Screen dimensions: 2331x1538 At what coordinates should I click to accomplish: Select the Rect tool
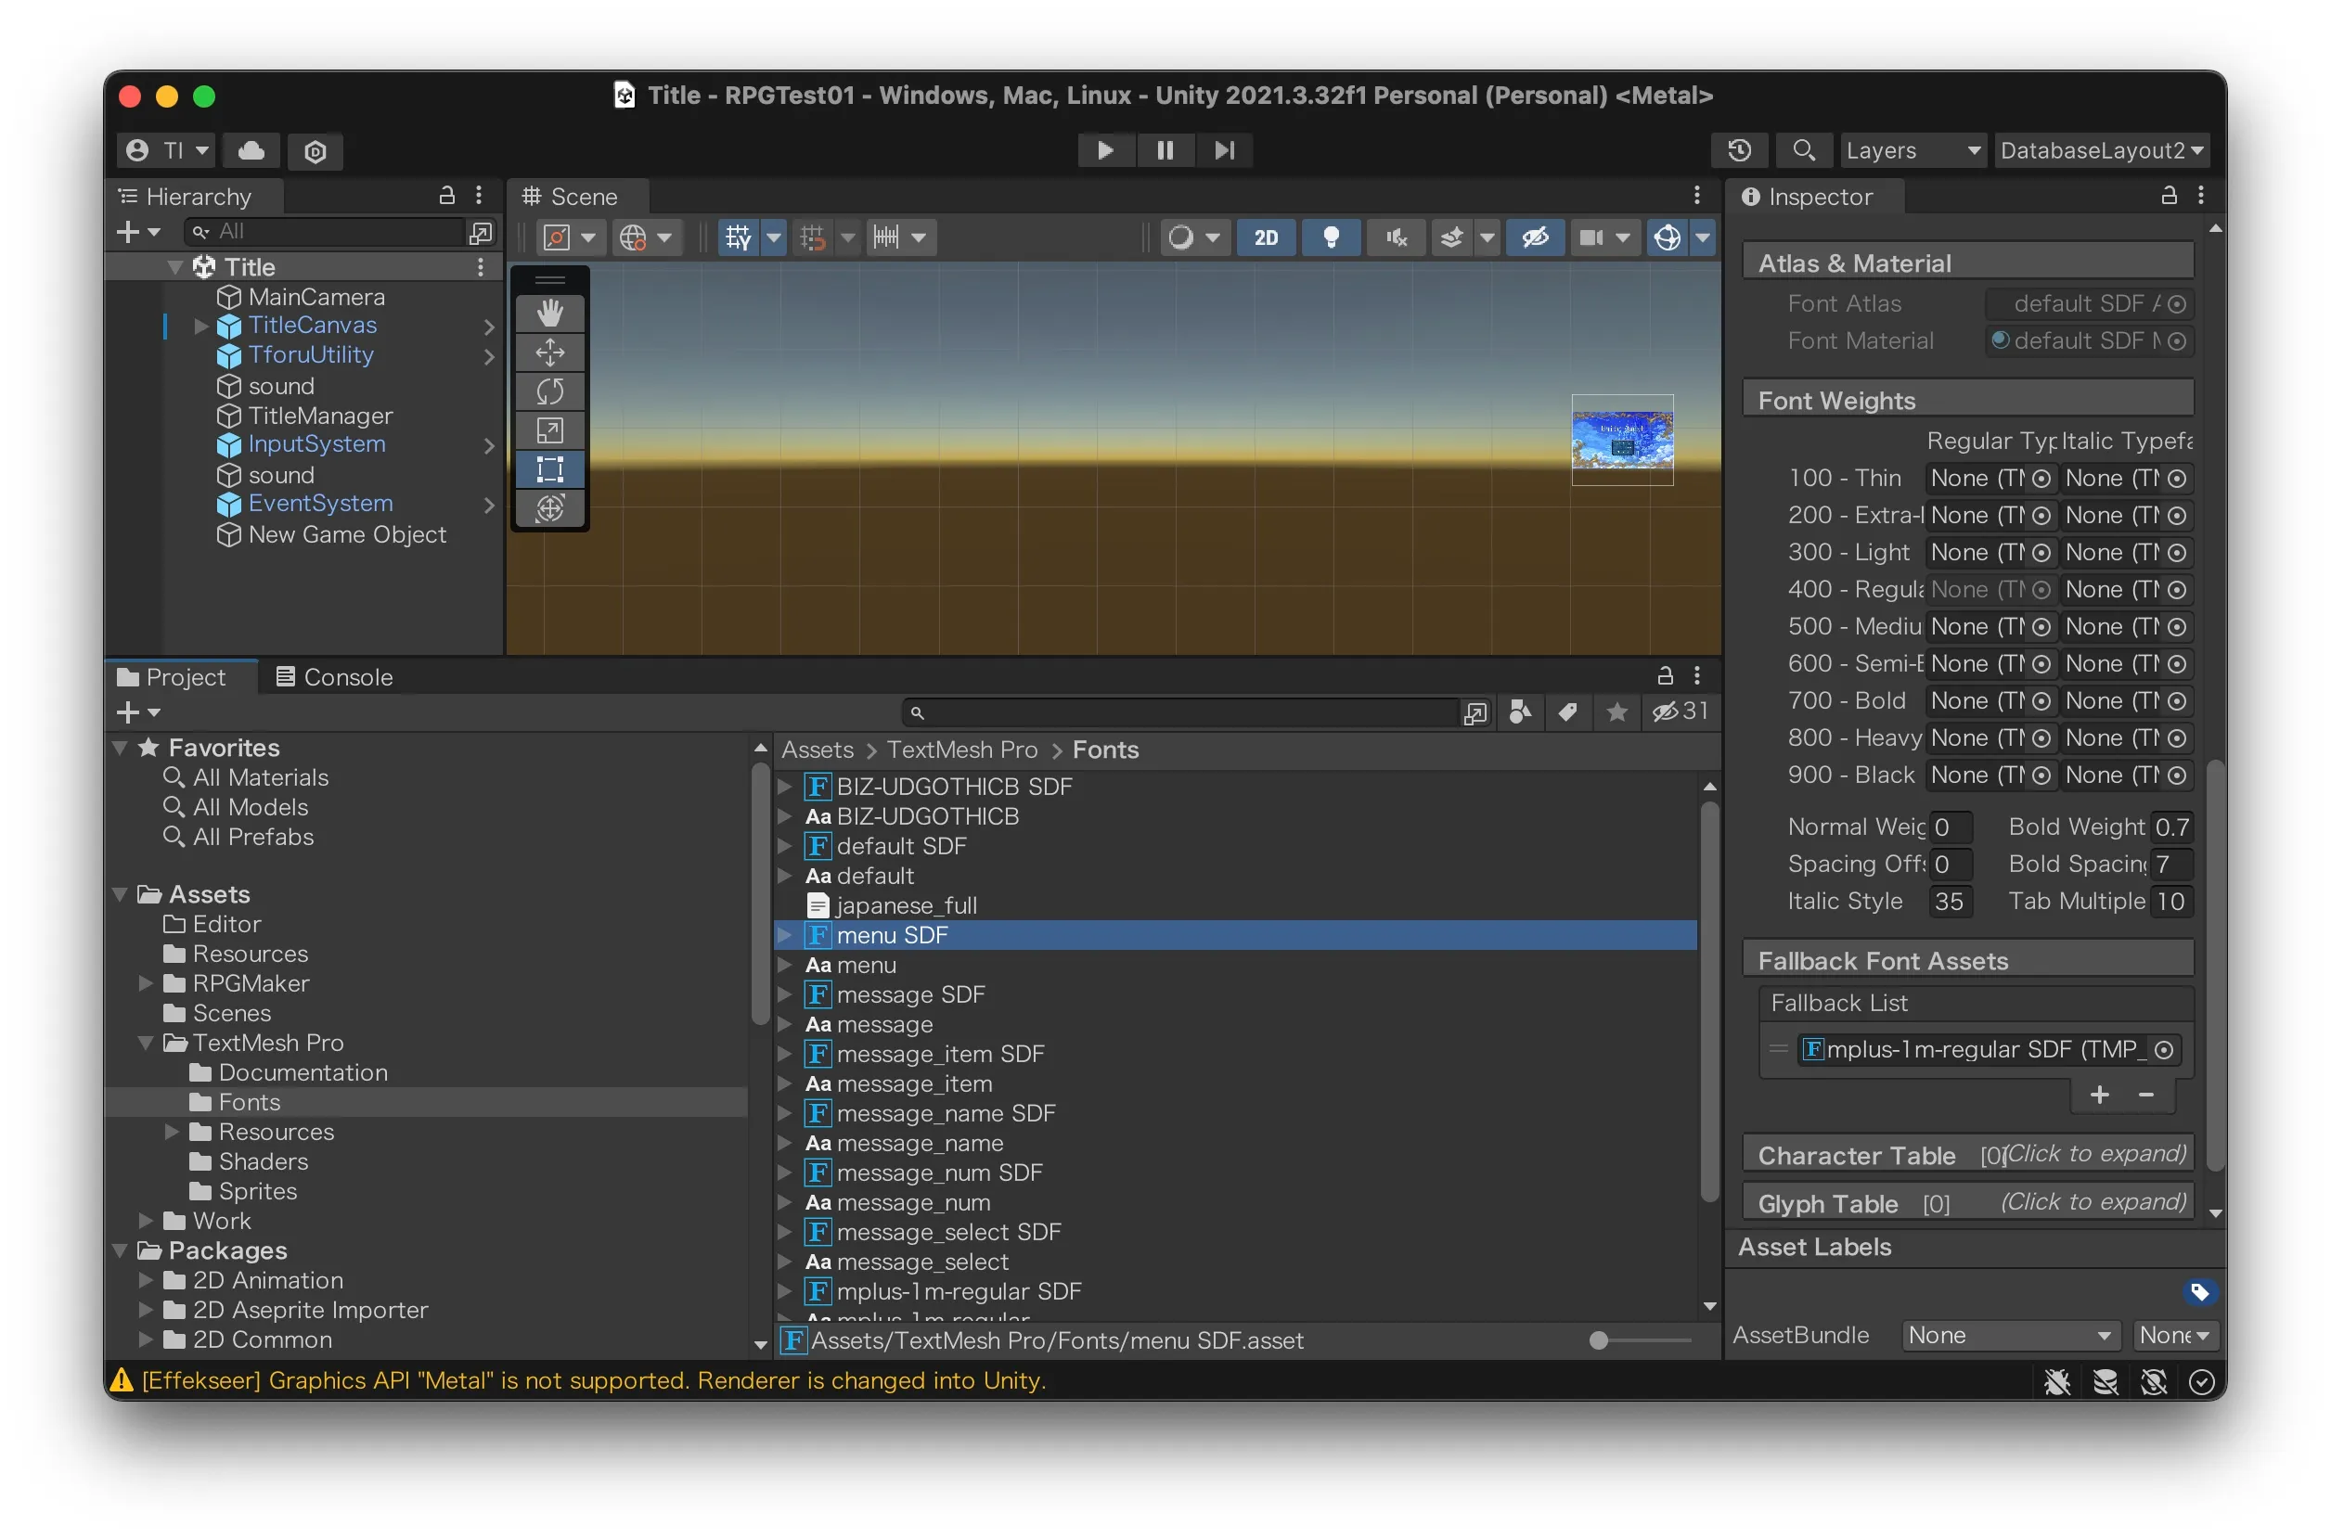549,468
